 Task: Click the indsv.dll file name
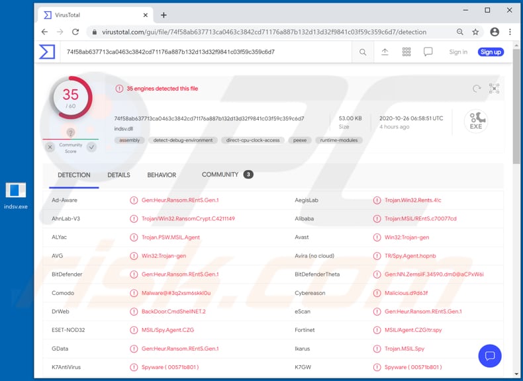pos(124,129)
